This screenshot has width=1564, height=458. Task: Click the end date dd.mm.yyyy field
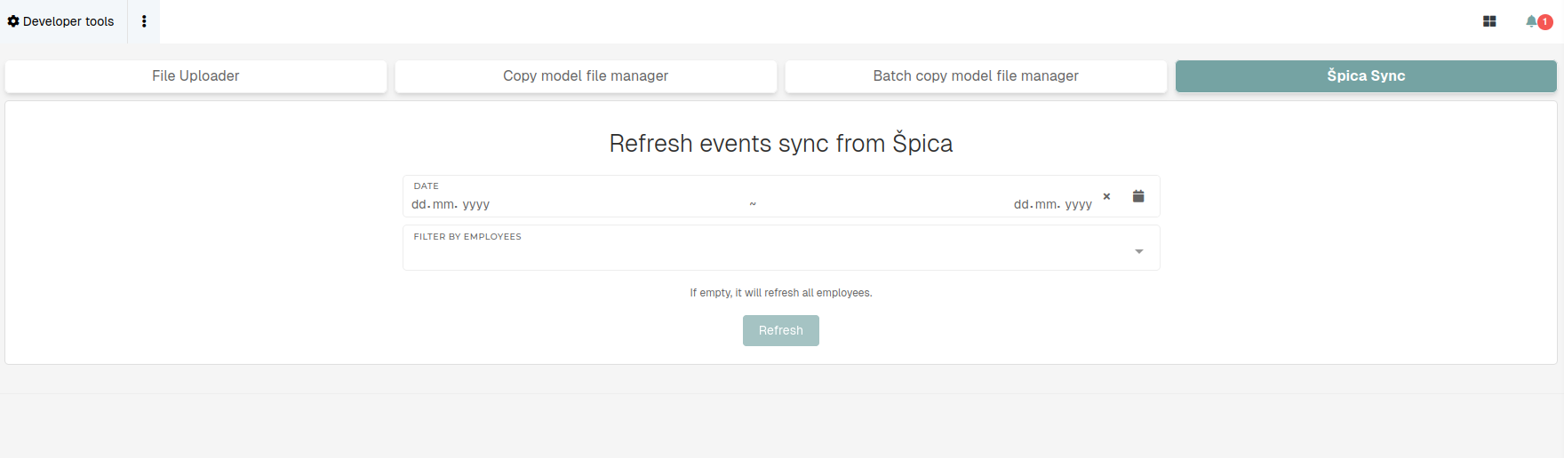1053,204
